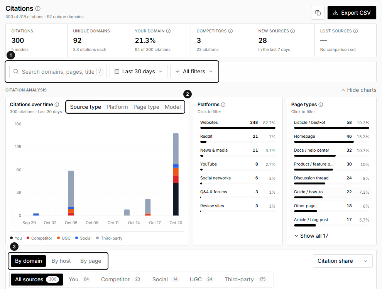This screenshot has width=382, height=289.
Task: Toggle the Third-party legend item
Action: tap(109, 238)
